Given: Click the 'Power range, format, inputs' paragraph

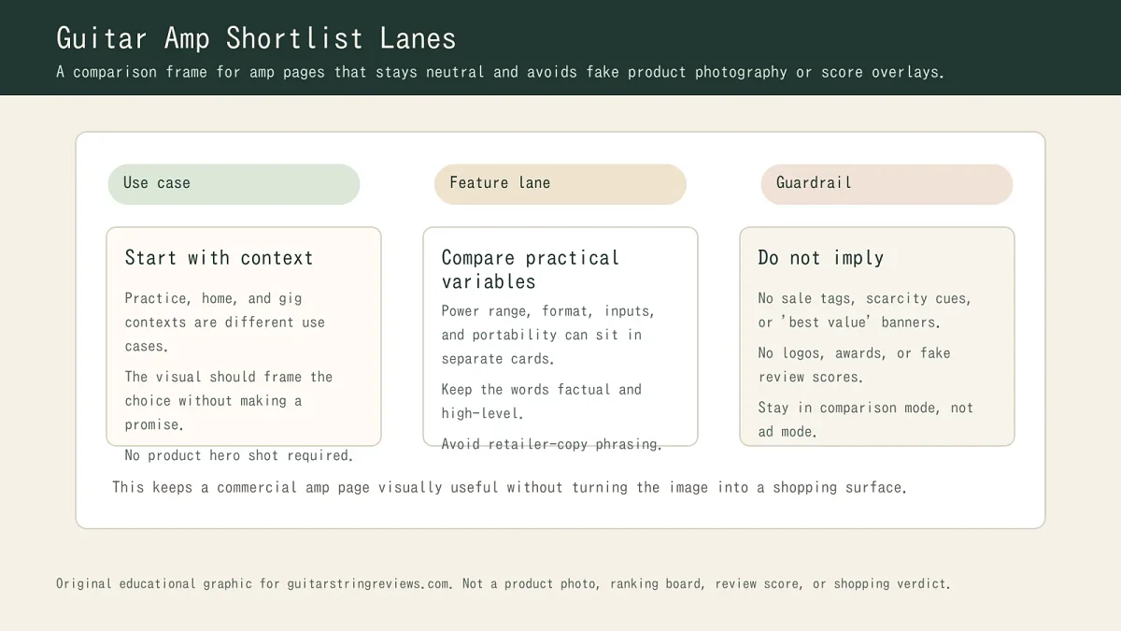Looking at the screenshot, I should [x=547, y=335].
